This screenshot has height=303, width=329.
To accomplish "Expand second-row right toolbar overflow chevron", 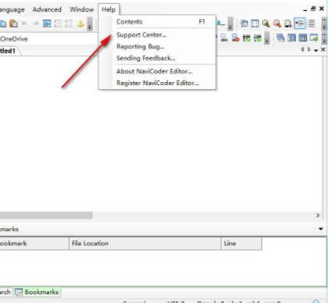I will point(324,38).
